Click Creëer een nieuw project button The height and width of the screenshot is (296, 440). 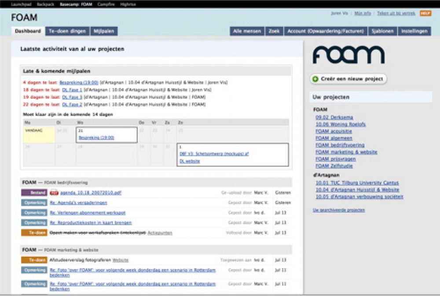(348, 79)
